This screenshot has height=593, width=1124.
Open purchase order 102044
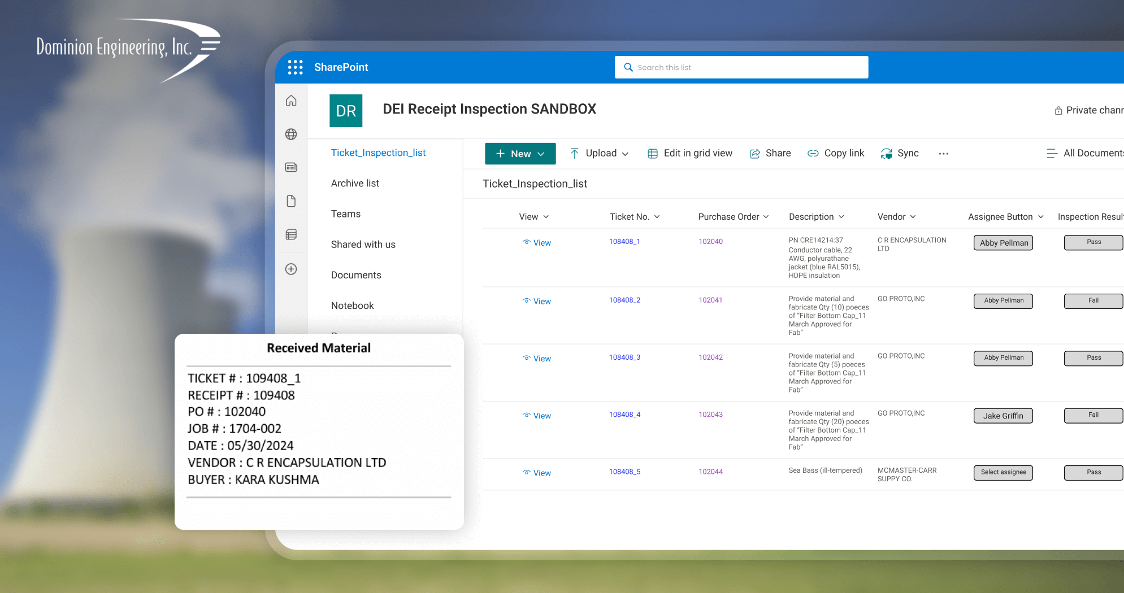(x=710, y=472)
